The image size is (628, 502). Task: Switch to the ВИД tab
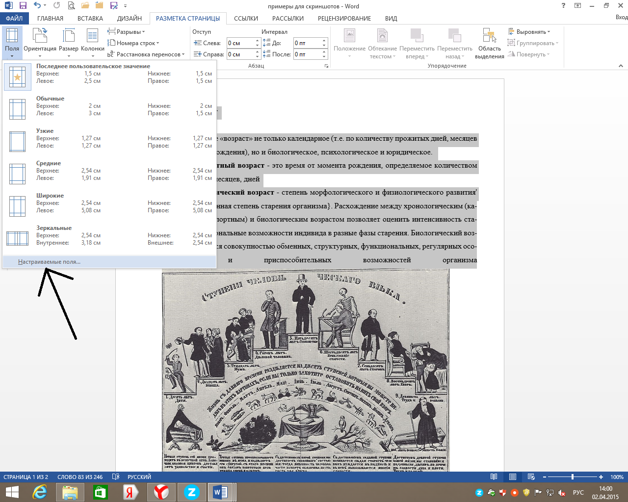click(x=391, y=18)
